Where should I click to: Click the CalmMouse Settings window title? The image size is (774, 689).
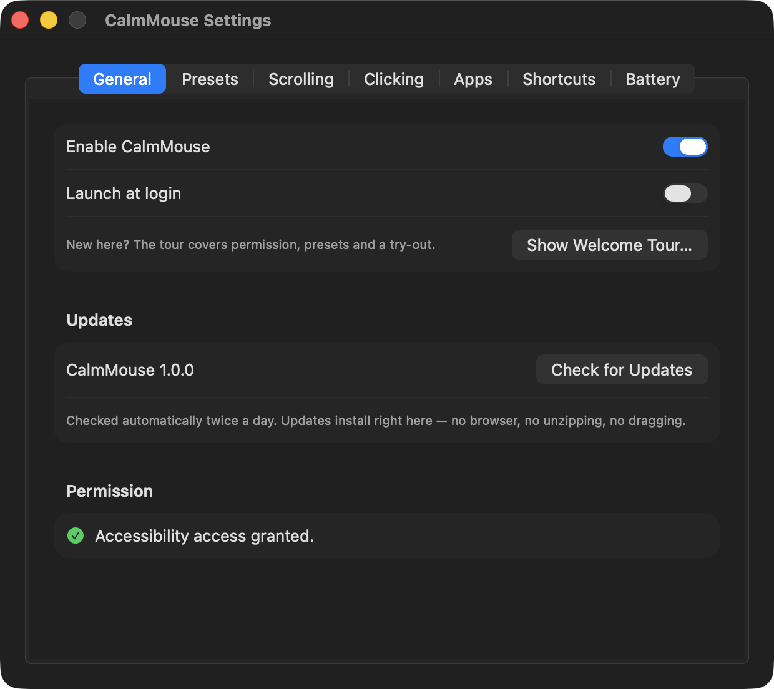click(x=188, y=21)
